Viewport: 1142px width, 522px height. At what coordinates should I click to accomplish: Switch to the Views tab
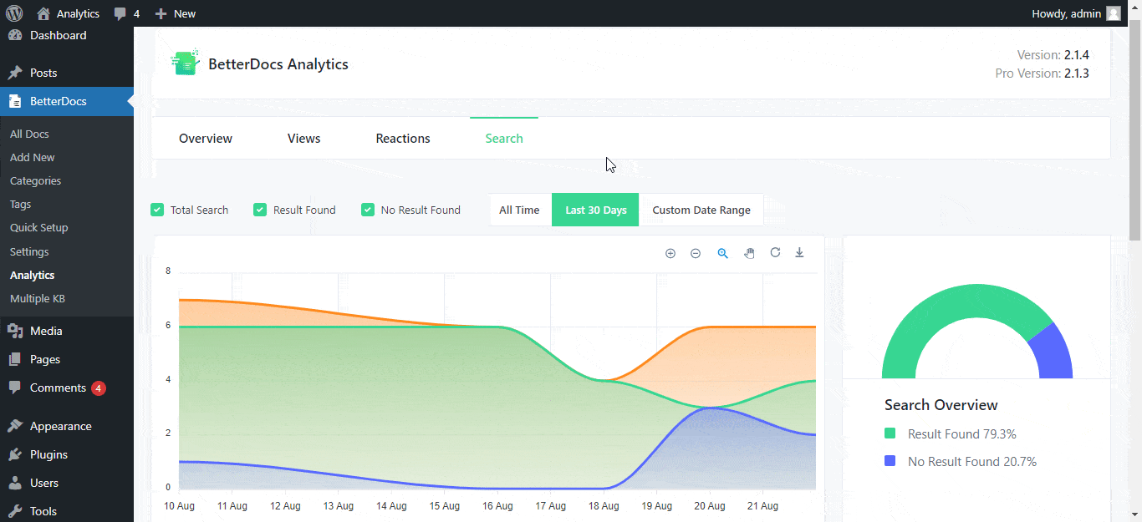[303, 138]
